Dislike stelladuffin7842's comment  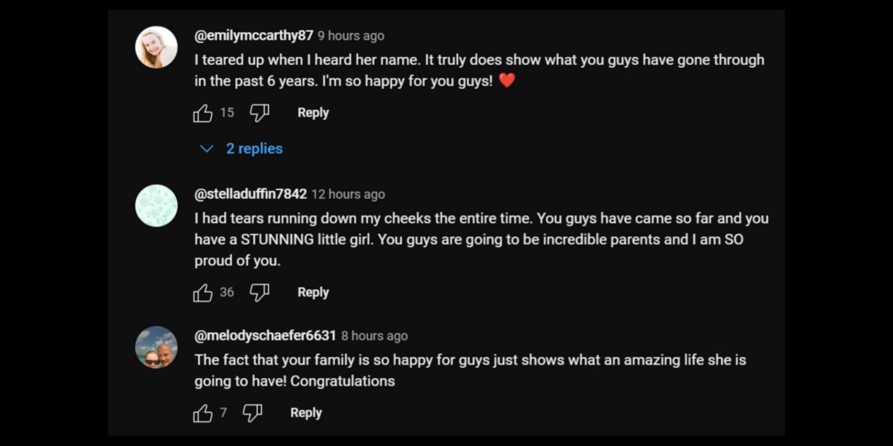tap(259, 292)
